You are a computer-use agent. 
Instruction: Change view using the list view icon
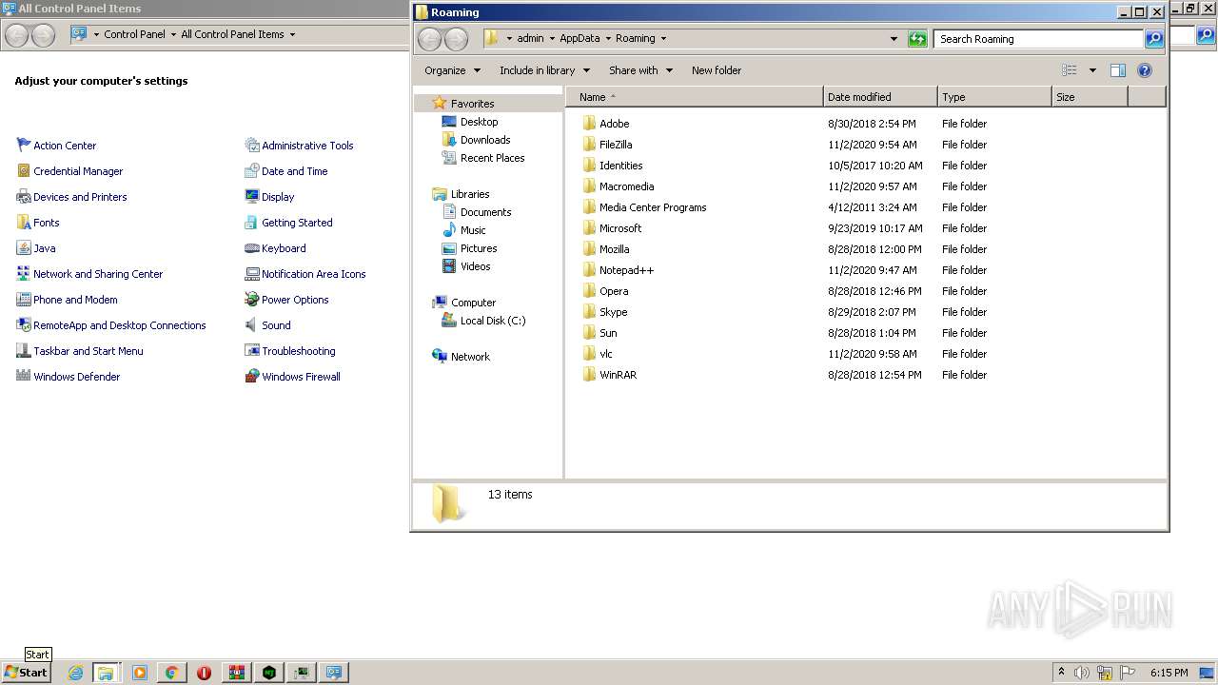1070,70
